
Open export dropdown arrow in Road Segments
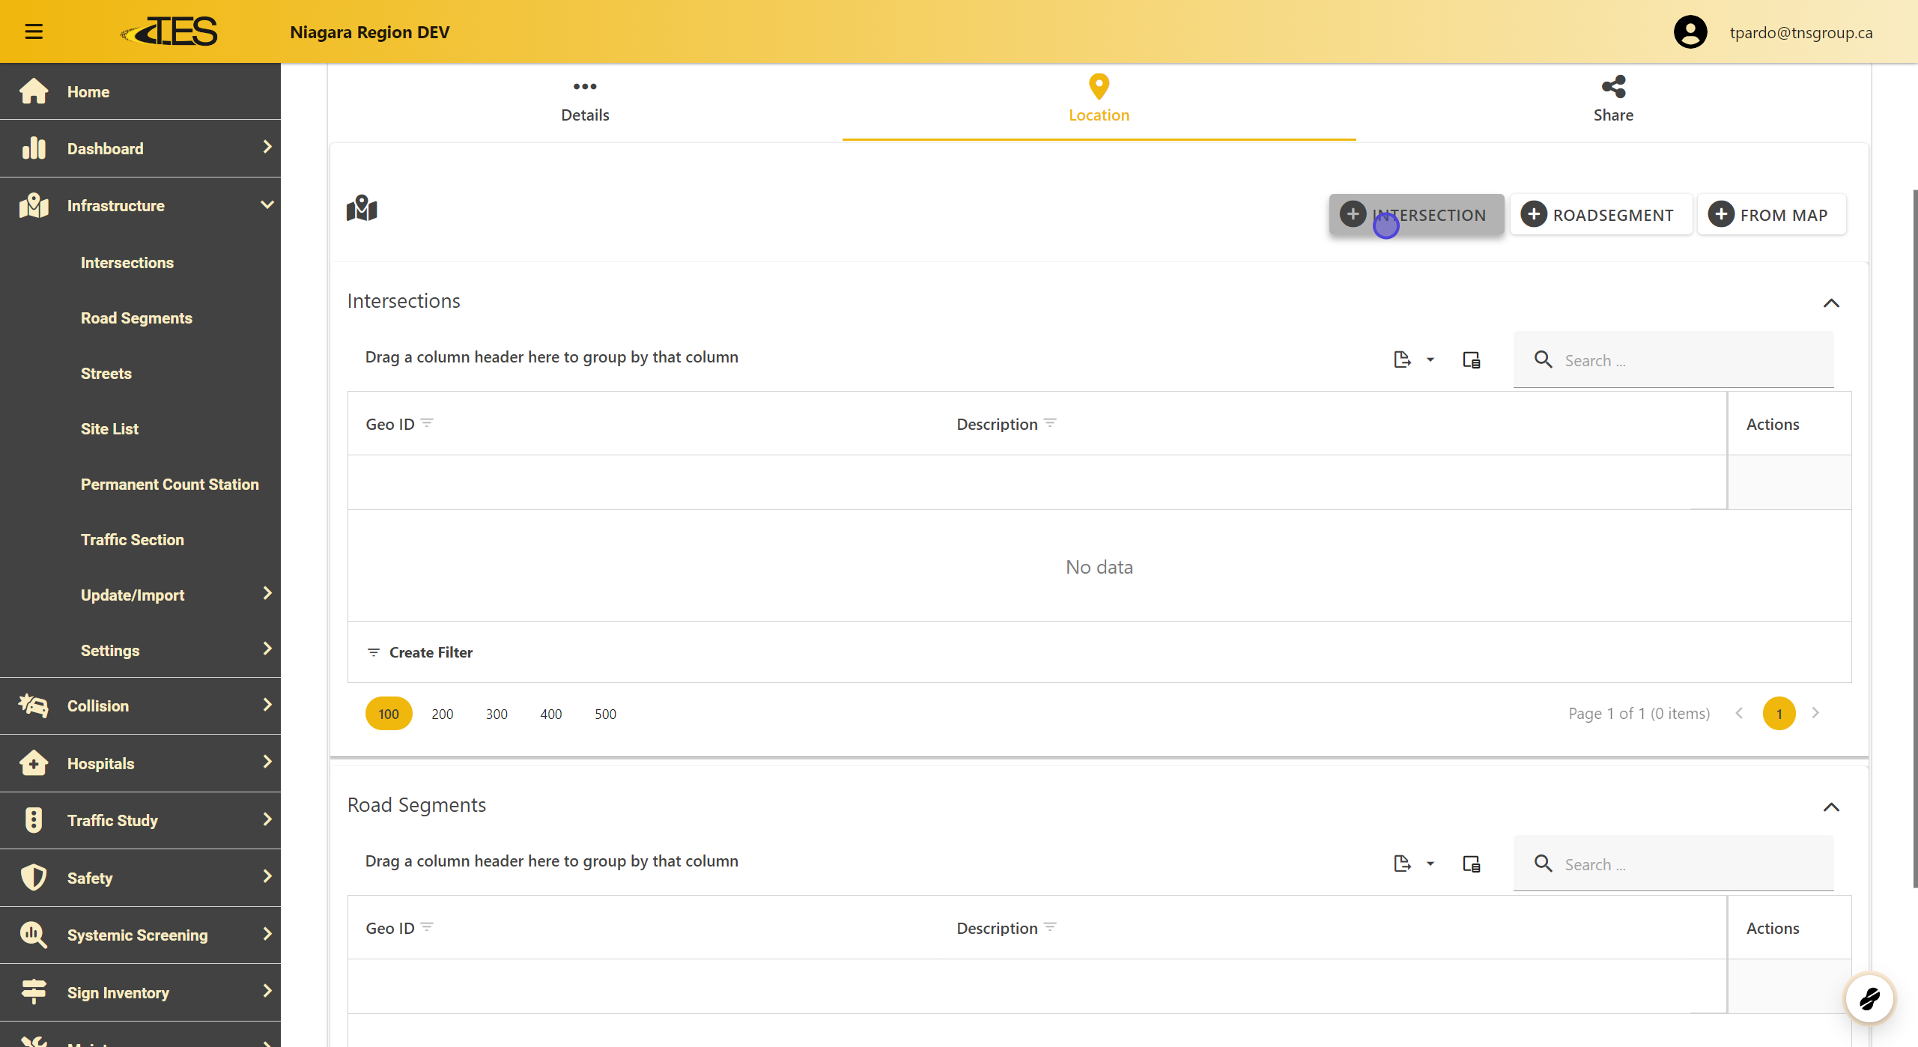1430,864
